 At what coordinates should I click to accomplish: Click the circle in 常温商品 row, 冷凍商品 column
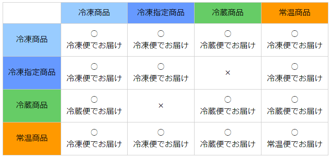[x=94, y=133]
